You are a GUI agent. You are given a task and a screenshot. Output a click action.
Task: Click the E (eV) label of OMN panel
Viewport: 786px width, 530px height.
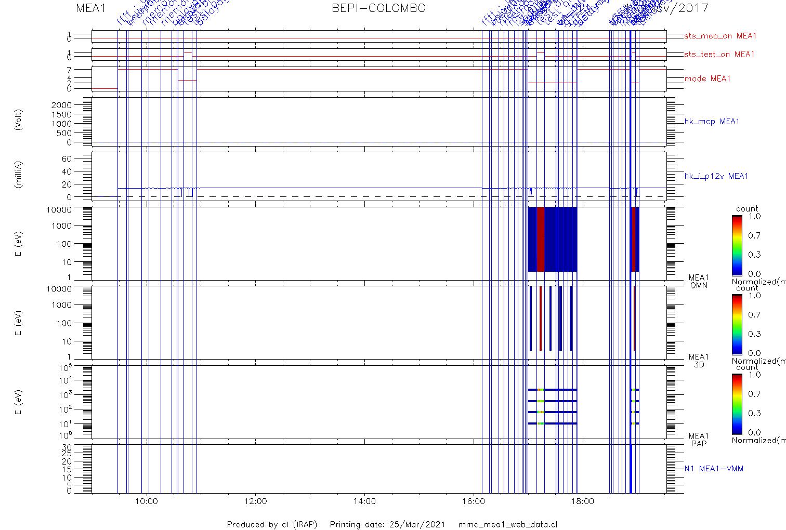(x=19, y=245)
